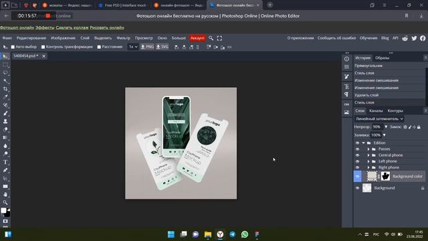
Task: Hide the Left phone folder layer
Action: pos(357,161)
